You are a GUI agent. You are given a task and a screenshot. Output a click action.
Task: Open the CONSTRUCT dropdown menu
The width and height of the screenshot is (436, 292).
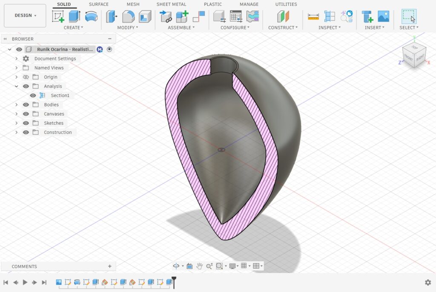283,28
